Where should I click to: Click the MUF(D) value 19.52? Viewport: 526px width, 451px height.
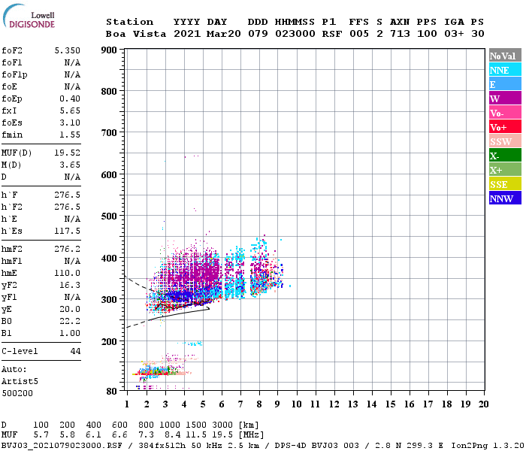point(68,153)
